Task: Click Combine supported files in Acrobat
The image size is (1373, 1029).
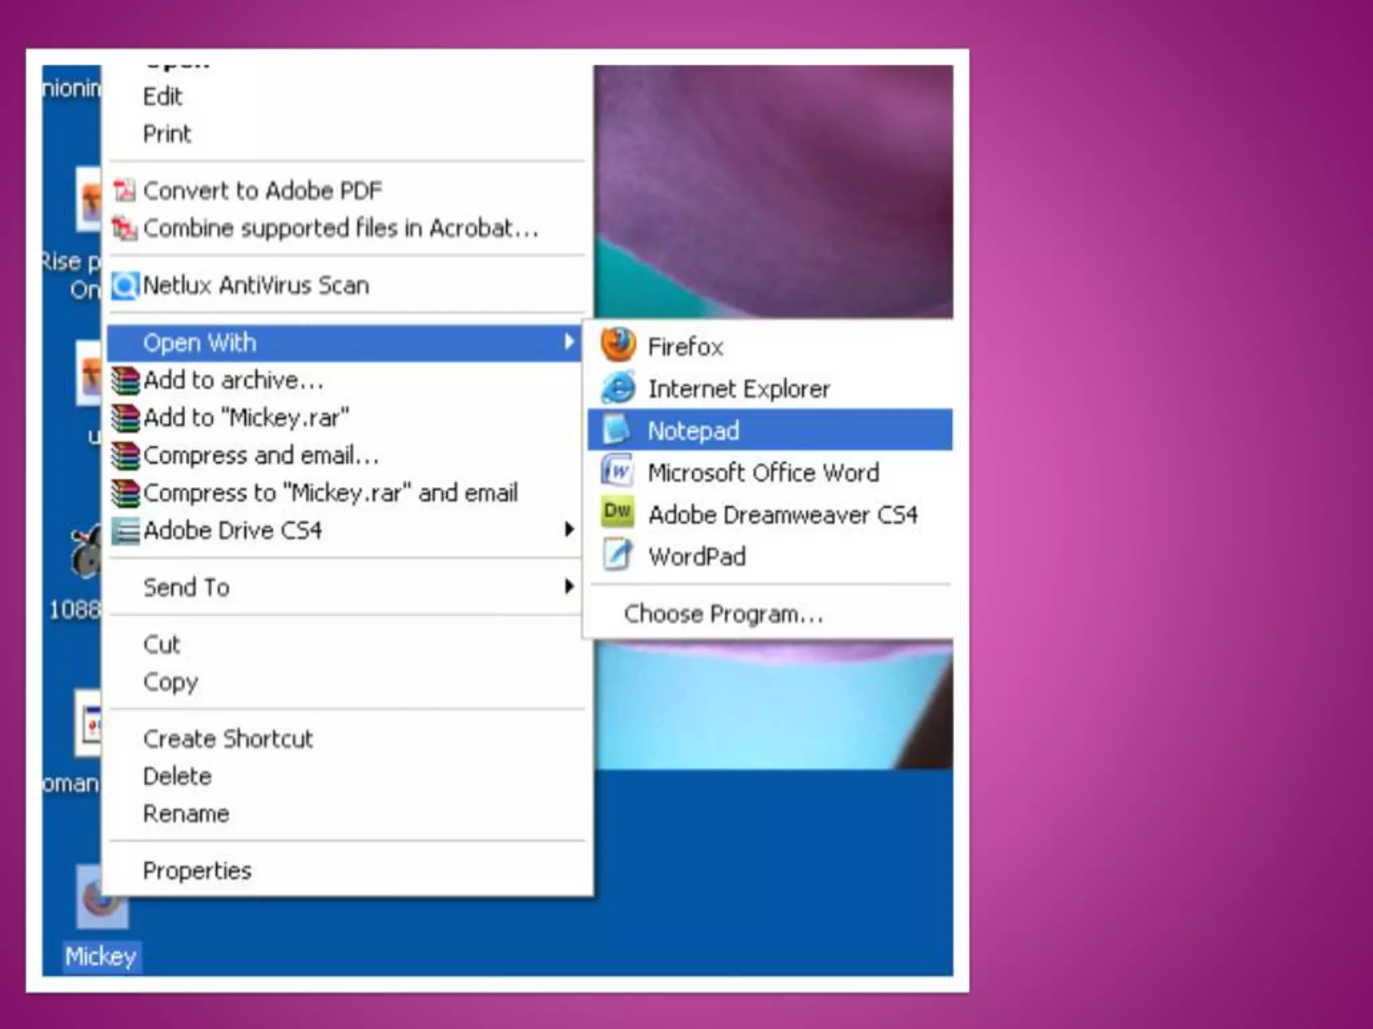Action: coord(340,228)
